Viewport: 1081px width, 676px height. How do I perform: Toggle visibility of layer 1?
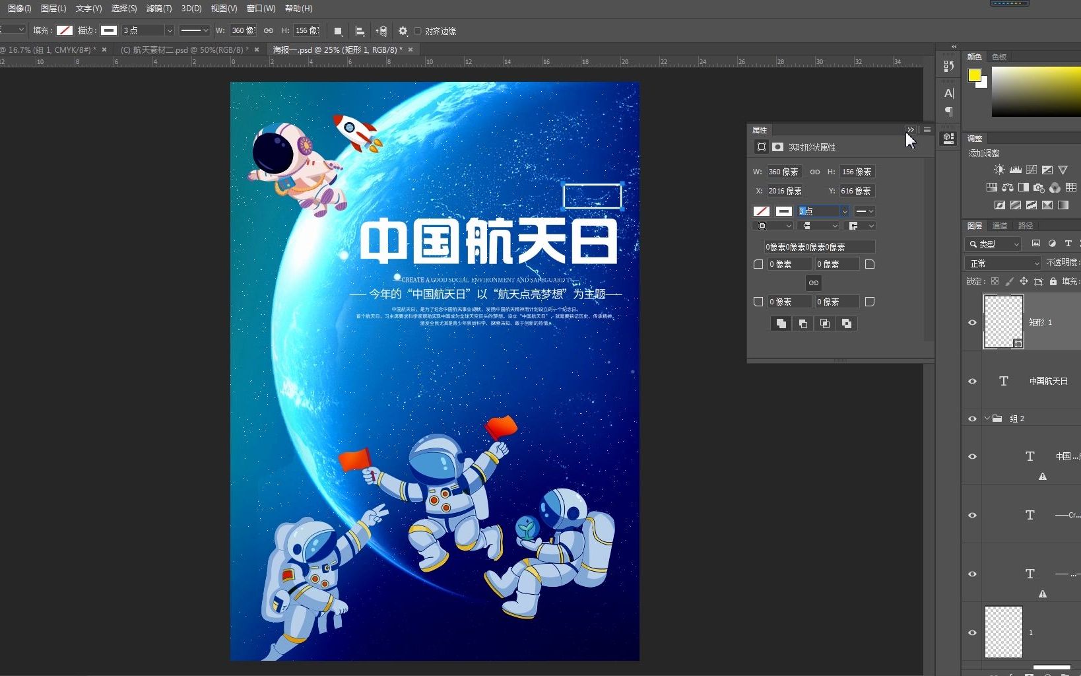(972, 632)
